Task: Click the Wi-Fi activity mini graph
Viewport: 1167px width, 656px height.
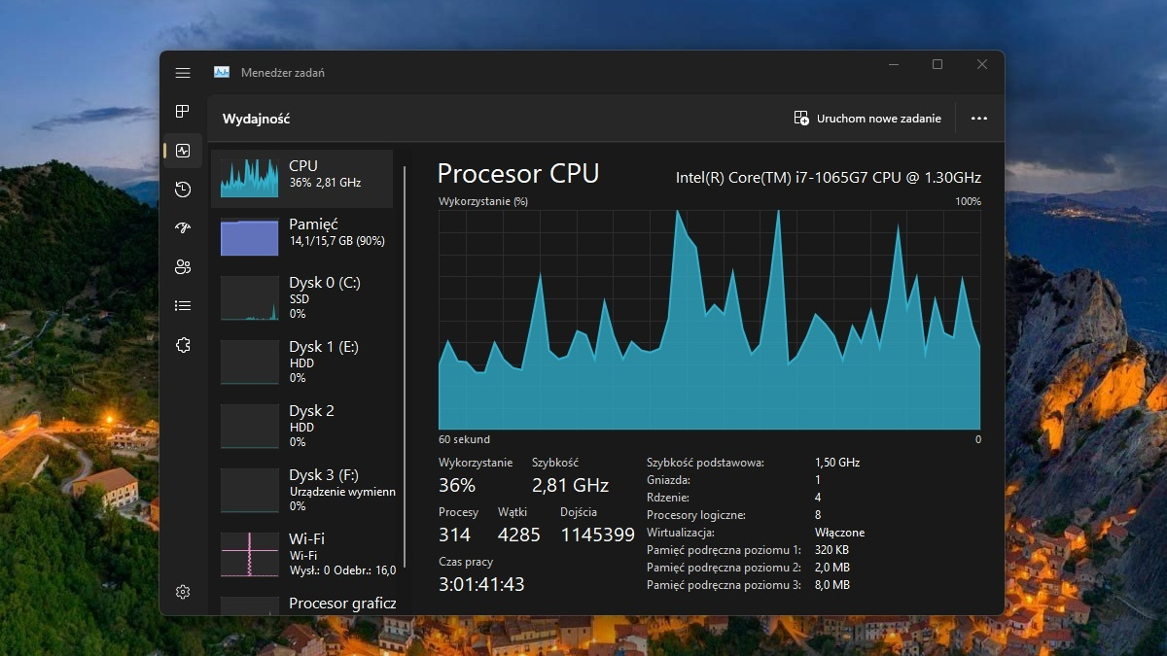Action: tap(250, 554)
